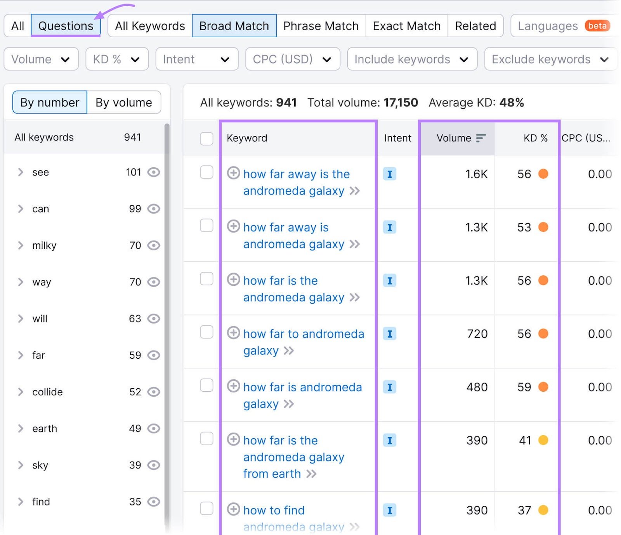Open the Include keywords dropdown
Screen dimensions: 621x535
tap(412, 59)
